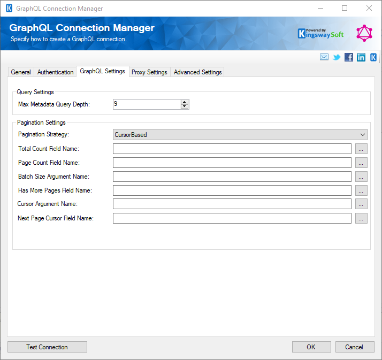Viewport: 382px width, 360px height.
Task: Minimize the Connection Manager window
Action: 320,8
